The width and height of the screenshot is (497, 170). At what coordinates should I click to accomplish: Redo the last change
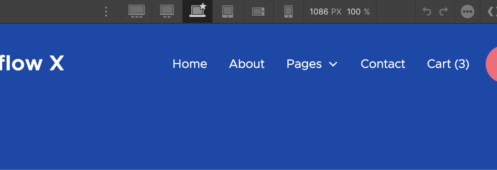[443, 12]
